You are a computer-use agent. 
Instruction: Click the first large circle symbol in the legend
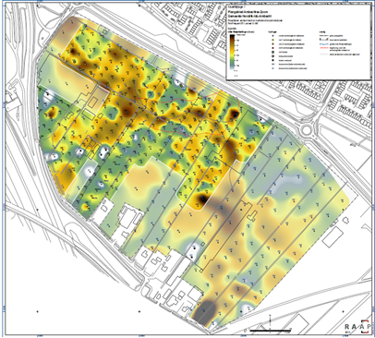click(273, 52)
